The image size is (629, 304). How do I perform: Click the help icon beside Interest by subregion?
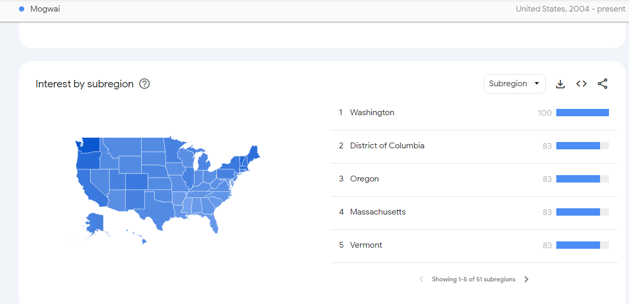pyautogui.click(x=144, y=84)
